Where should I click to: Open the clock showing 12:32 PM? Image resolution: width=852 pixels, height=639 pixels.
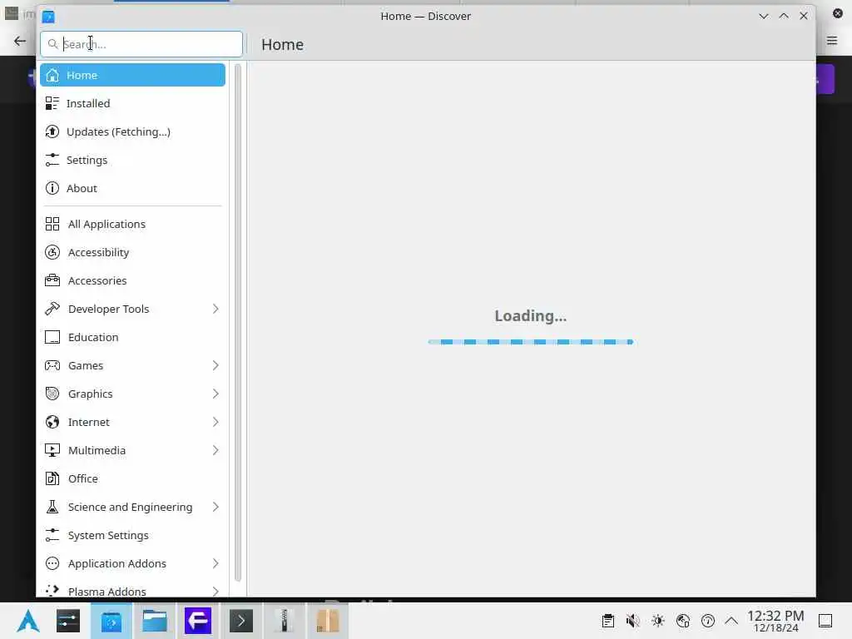pyautogui.click(x=775, y=621)
